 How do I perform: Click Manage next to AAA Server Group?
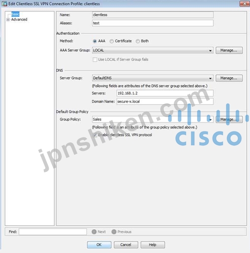229,50
